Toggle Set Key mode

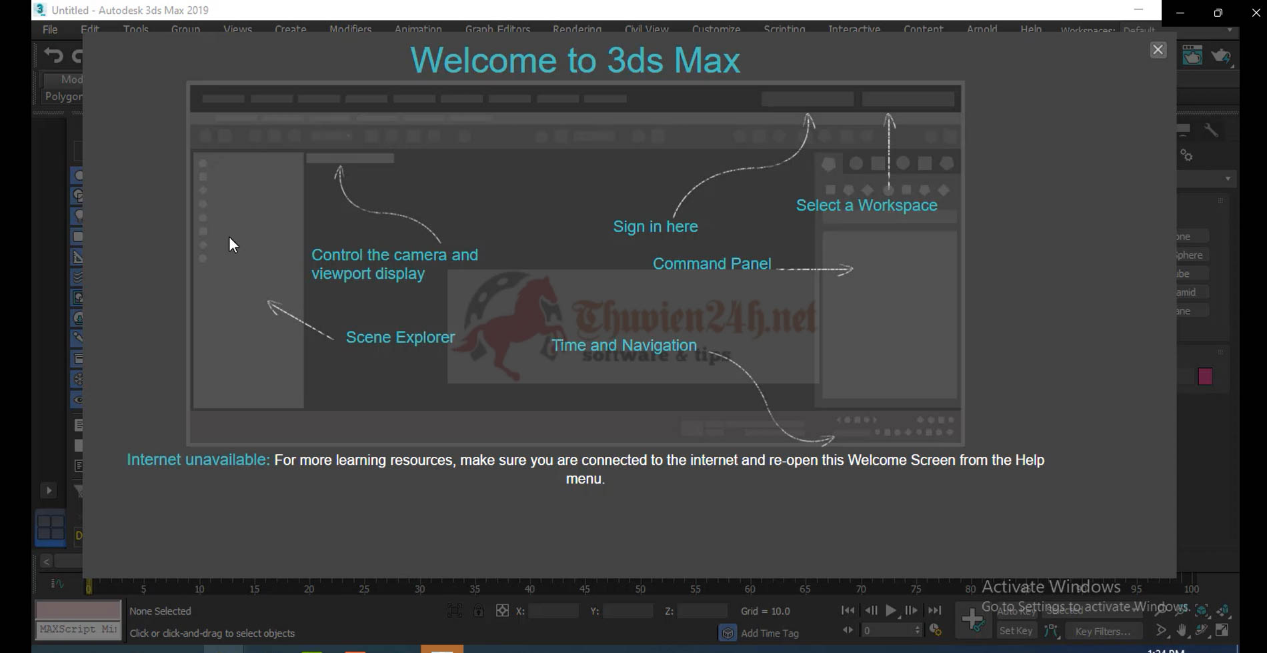click(1016, 630)
